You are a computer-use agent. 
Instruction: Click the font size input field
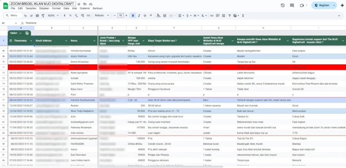click(120, 16)
